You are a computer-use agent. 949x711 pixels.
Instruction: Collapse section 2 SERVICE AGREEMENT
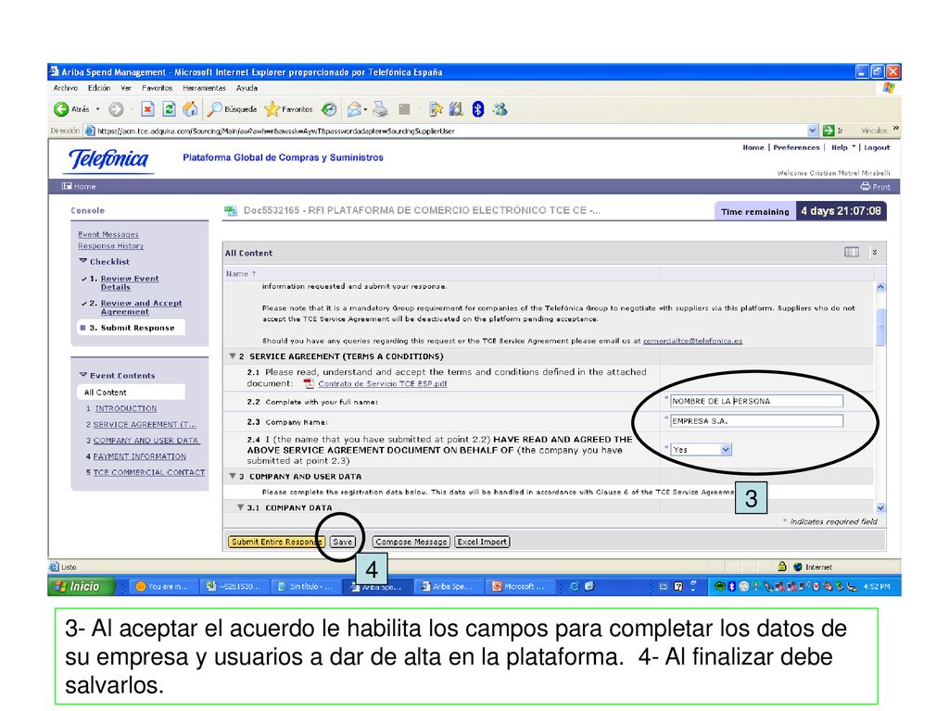(x=233, y=356)
